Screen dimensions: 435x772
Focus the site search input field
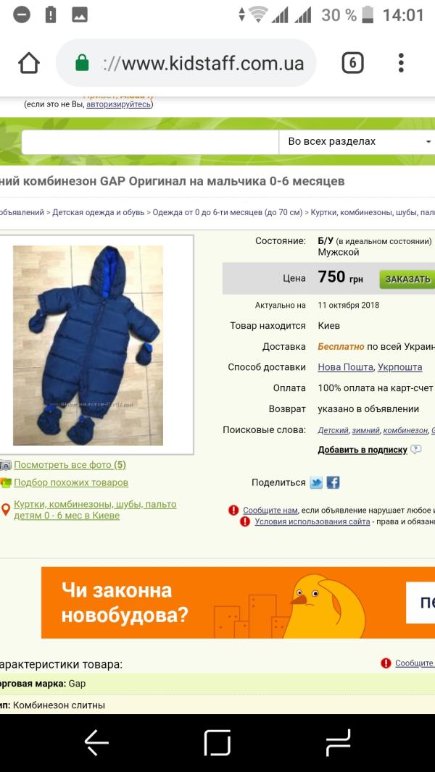[x=150, y=142]
